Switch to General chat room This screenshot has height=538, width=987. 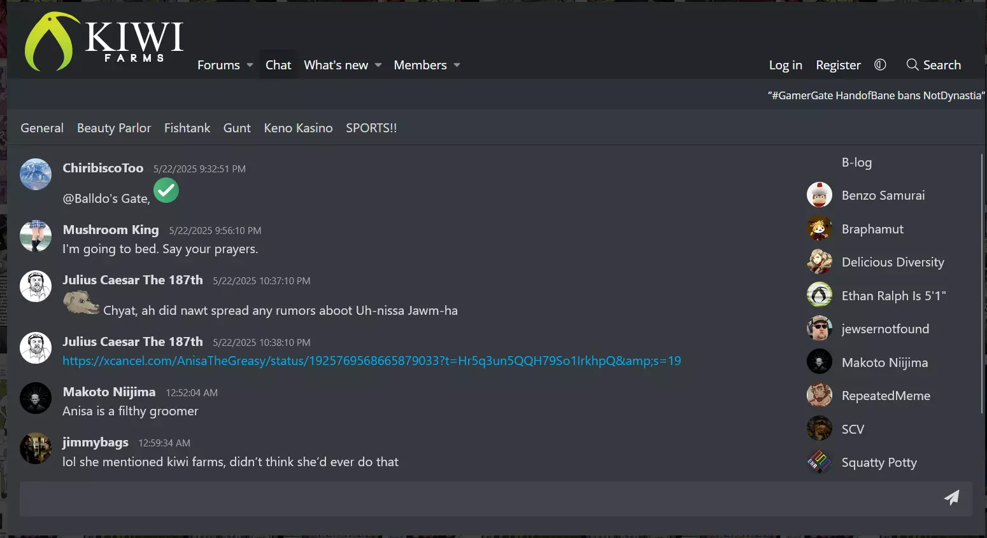coord(42,128)
